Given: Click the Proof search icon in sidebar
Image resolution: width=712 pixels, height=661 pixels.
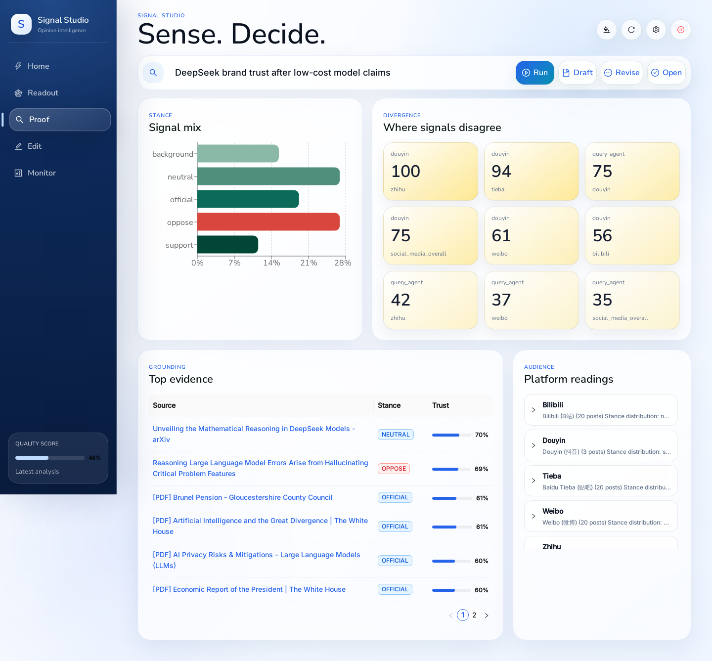Looking at the screenshot, I should coord(20,120).
